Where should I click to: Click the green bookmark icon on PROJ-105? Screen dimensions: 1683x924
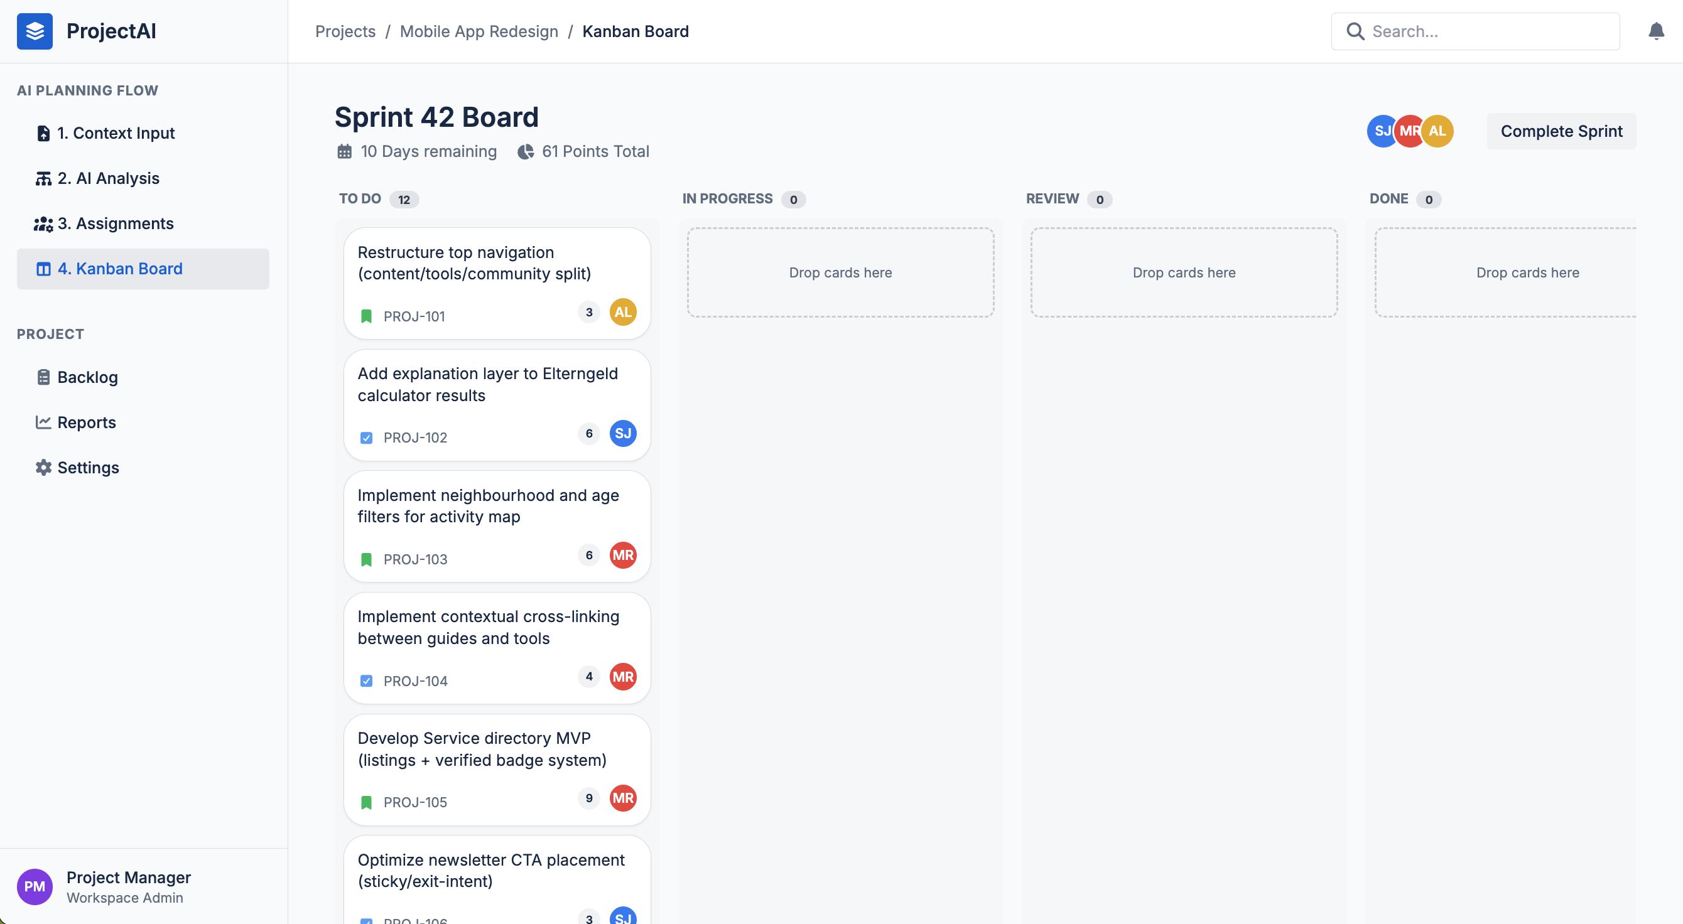[x=367, y=803]
